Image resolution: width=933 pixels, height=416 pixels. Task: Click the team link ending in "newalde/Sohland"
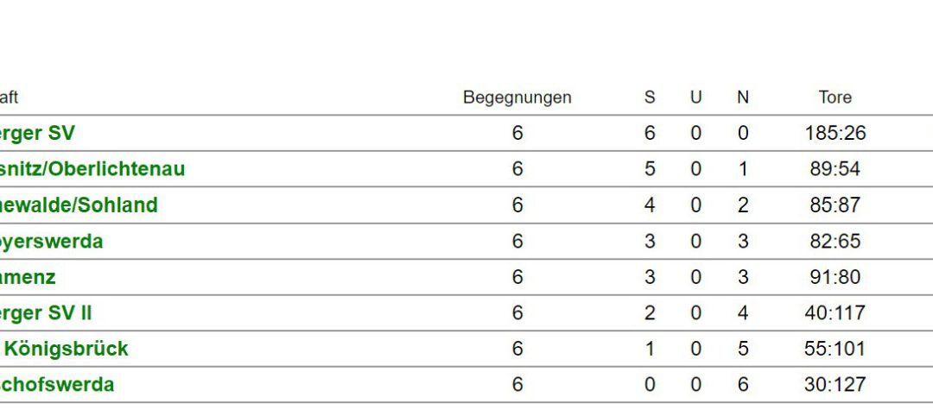79,205
